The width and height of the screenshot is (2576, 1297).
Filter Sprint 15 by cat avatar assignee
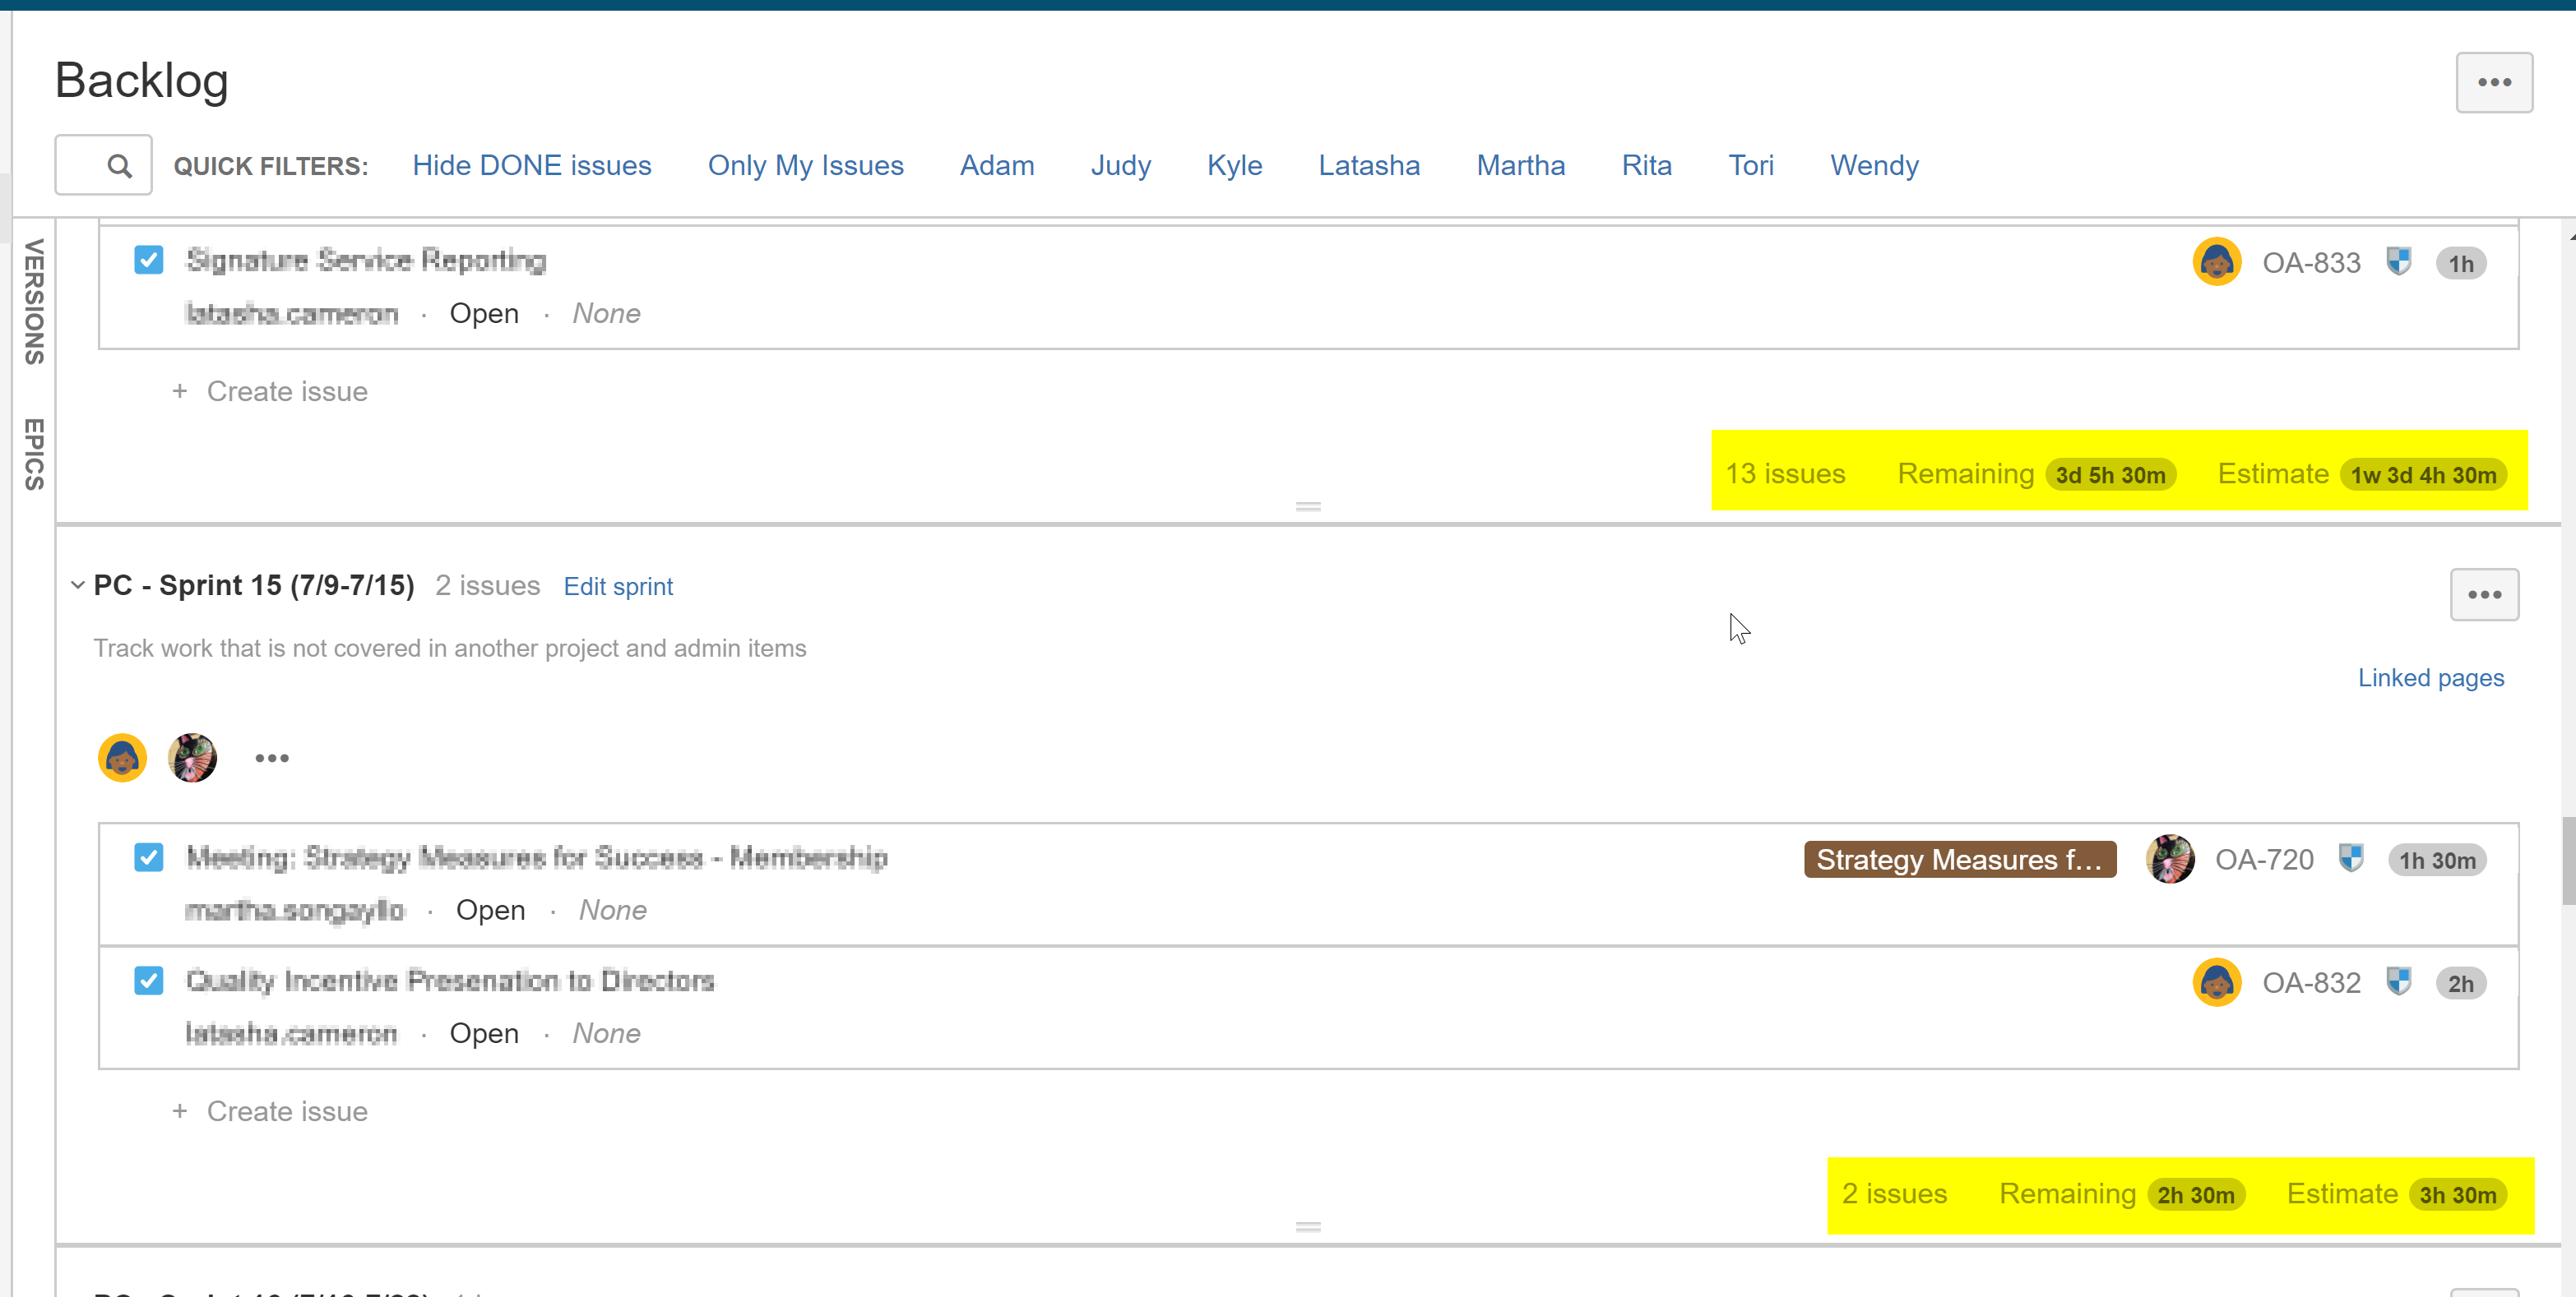tap(192, 758)
